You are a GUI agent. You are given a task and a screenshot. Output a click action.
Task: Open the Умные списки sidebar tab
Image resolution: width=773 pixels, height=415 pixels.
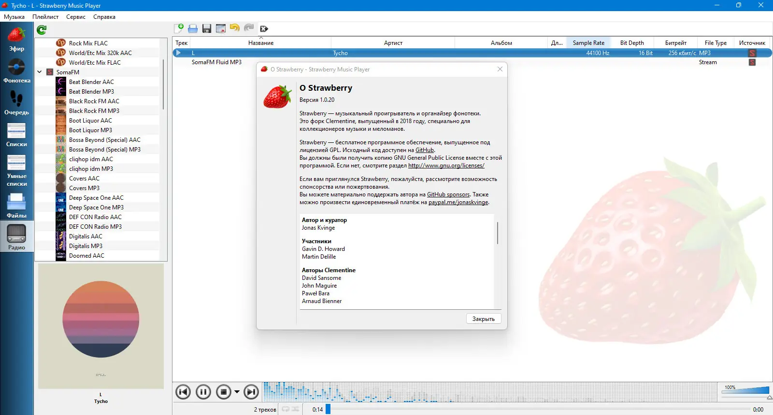[16, 170]
